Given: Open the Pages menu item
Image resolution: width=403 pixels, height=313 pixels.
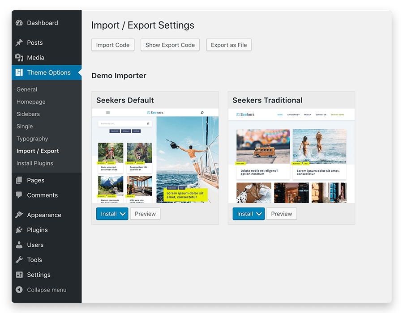Looking at the screenshot, I should click(x=47, y=180).
